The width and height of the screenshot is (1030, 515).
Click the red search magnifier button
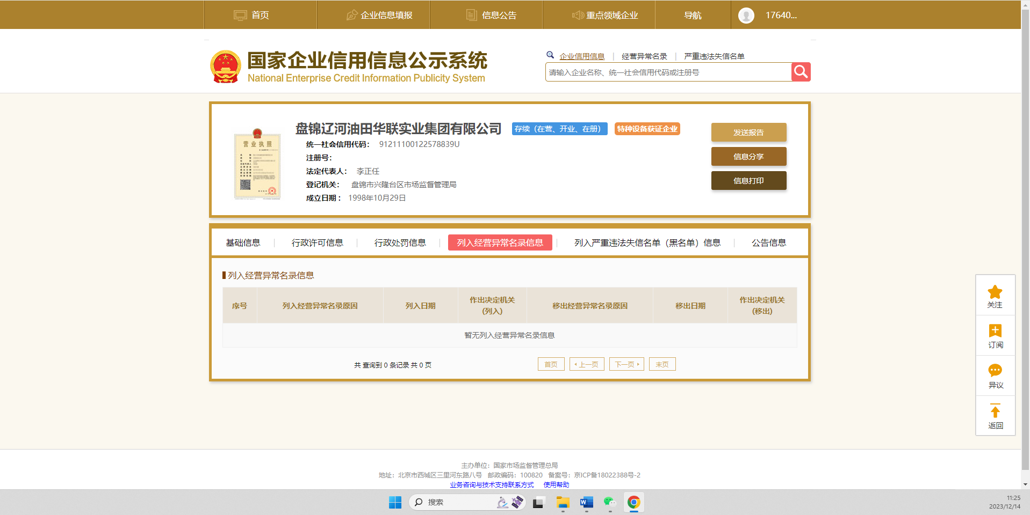[801, 72]
